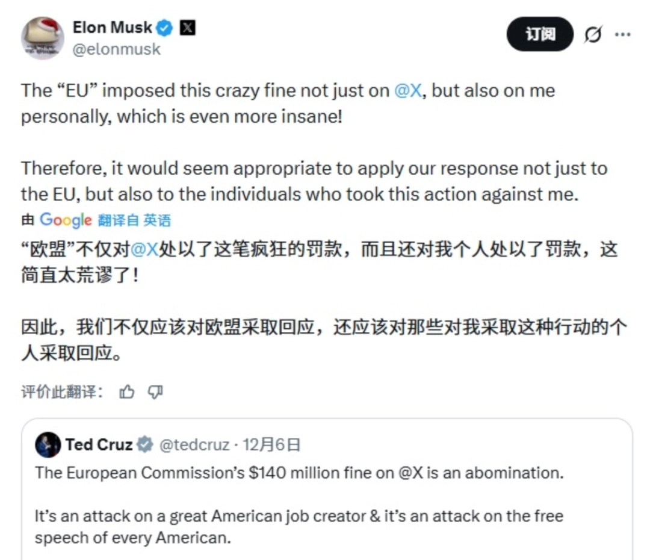This screenshot has height=560, width=650.
Task: Click Elon Musk's profile avatar
Action: [x=43, y=37]
